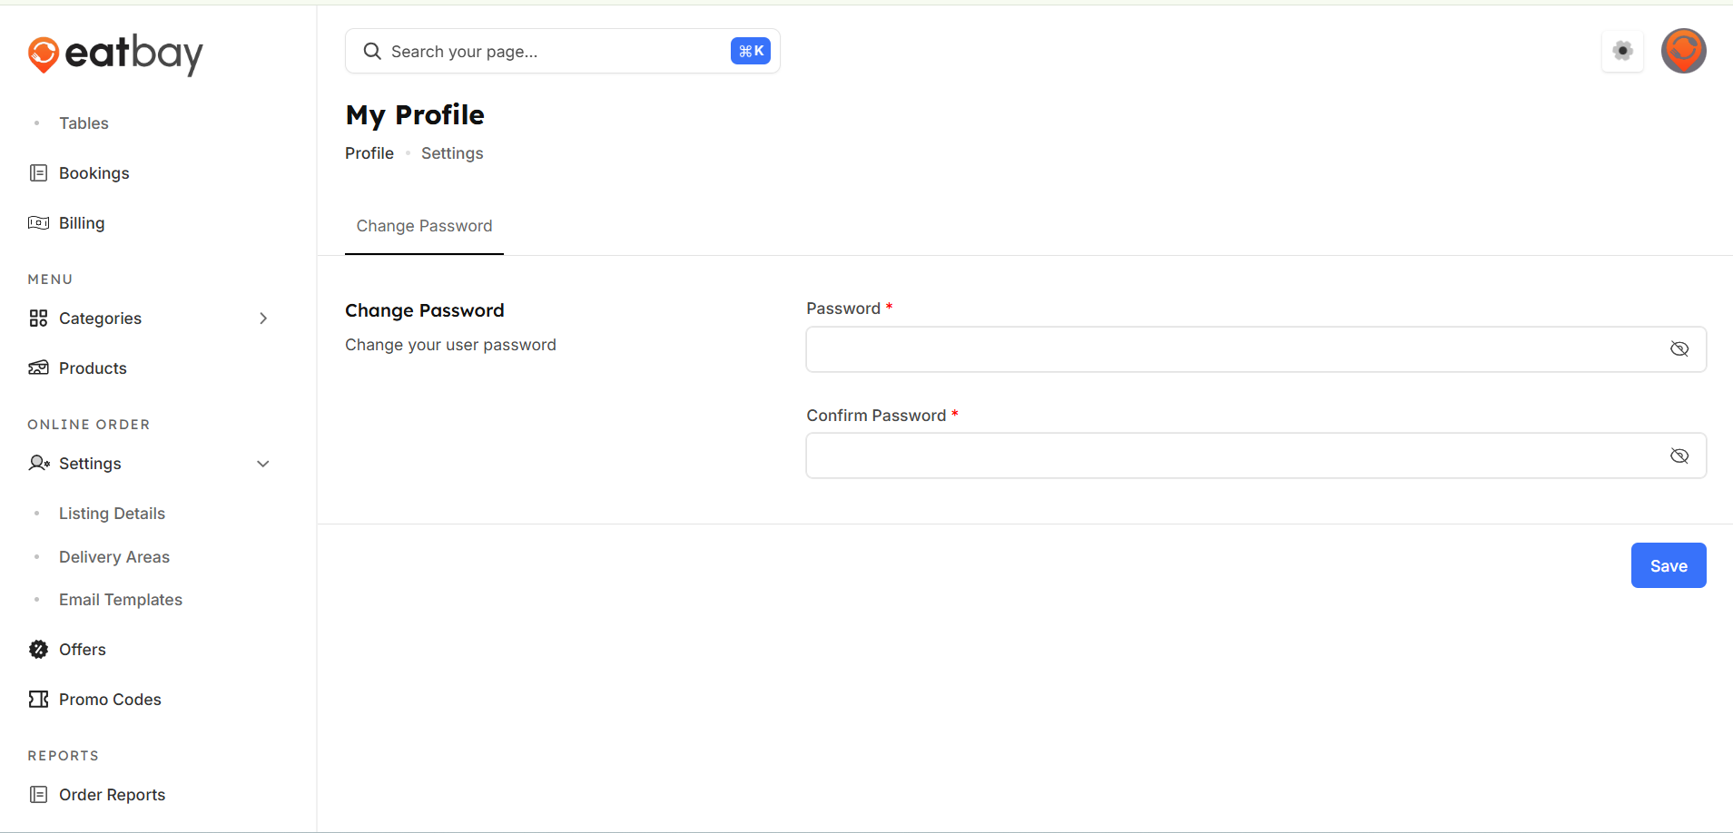Open Listing Details in sidebar
The height and width of the screenshot is (833, 1733).
[112, 514]
